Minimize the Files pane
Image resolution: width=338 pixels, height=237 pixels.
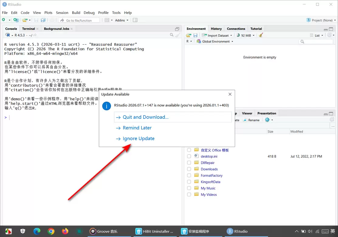(326, 114)
